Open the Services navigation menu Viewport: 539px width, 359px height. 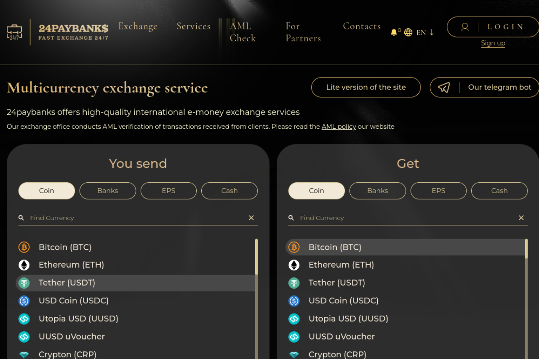point(193,26)
